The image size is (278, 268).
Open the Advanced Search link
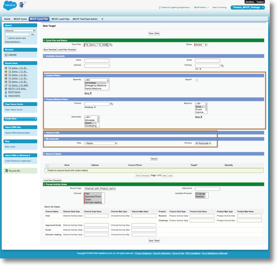click(x=13, y=42)
